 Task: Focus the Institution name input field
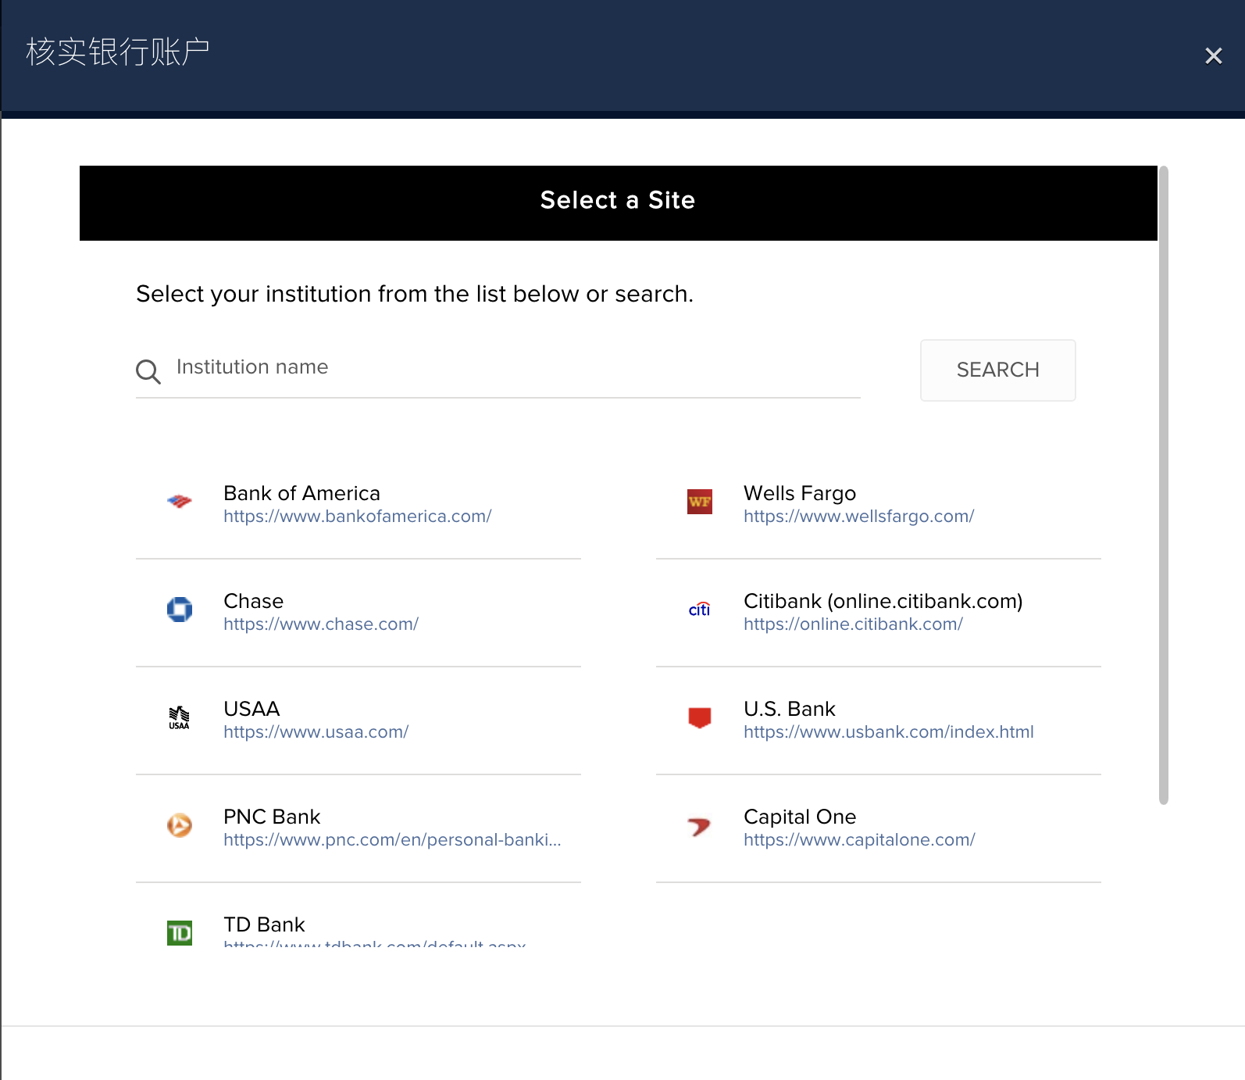click(x=515, y=367)
